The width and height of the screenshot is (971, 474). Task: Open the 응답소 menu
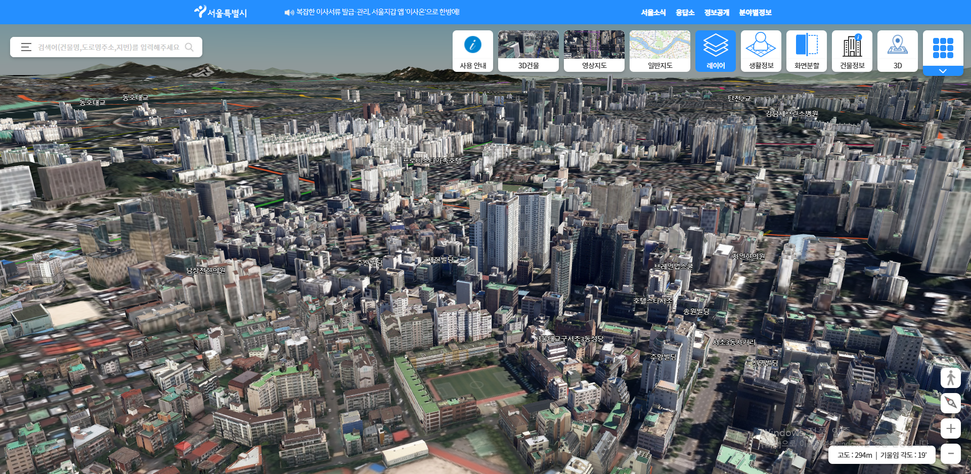click(x=685, y=12)
